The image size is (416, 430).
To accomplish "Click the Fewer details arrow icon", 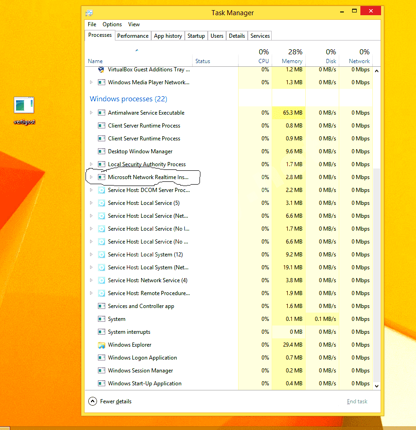I will click(x=93, y=401).
